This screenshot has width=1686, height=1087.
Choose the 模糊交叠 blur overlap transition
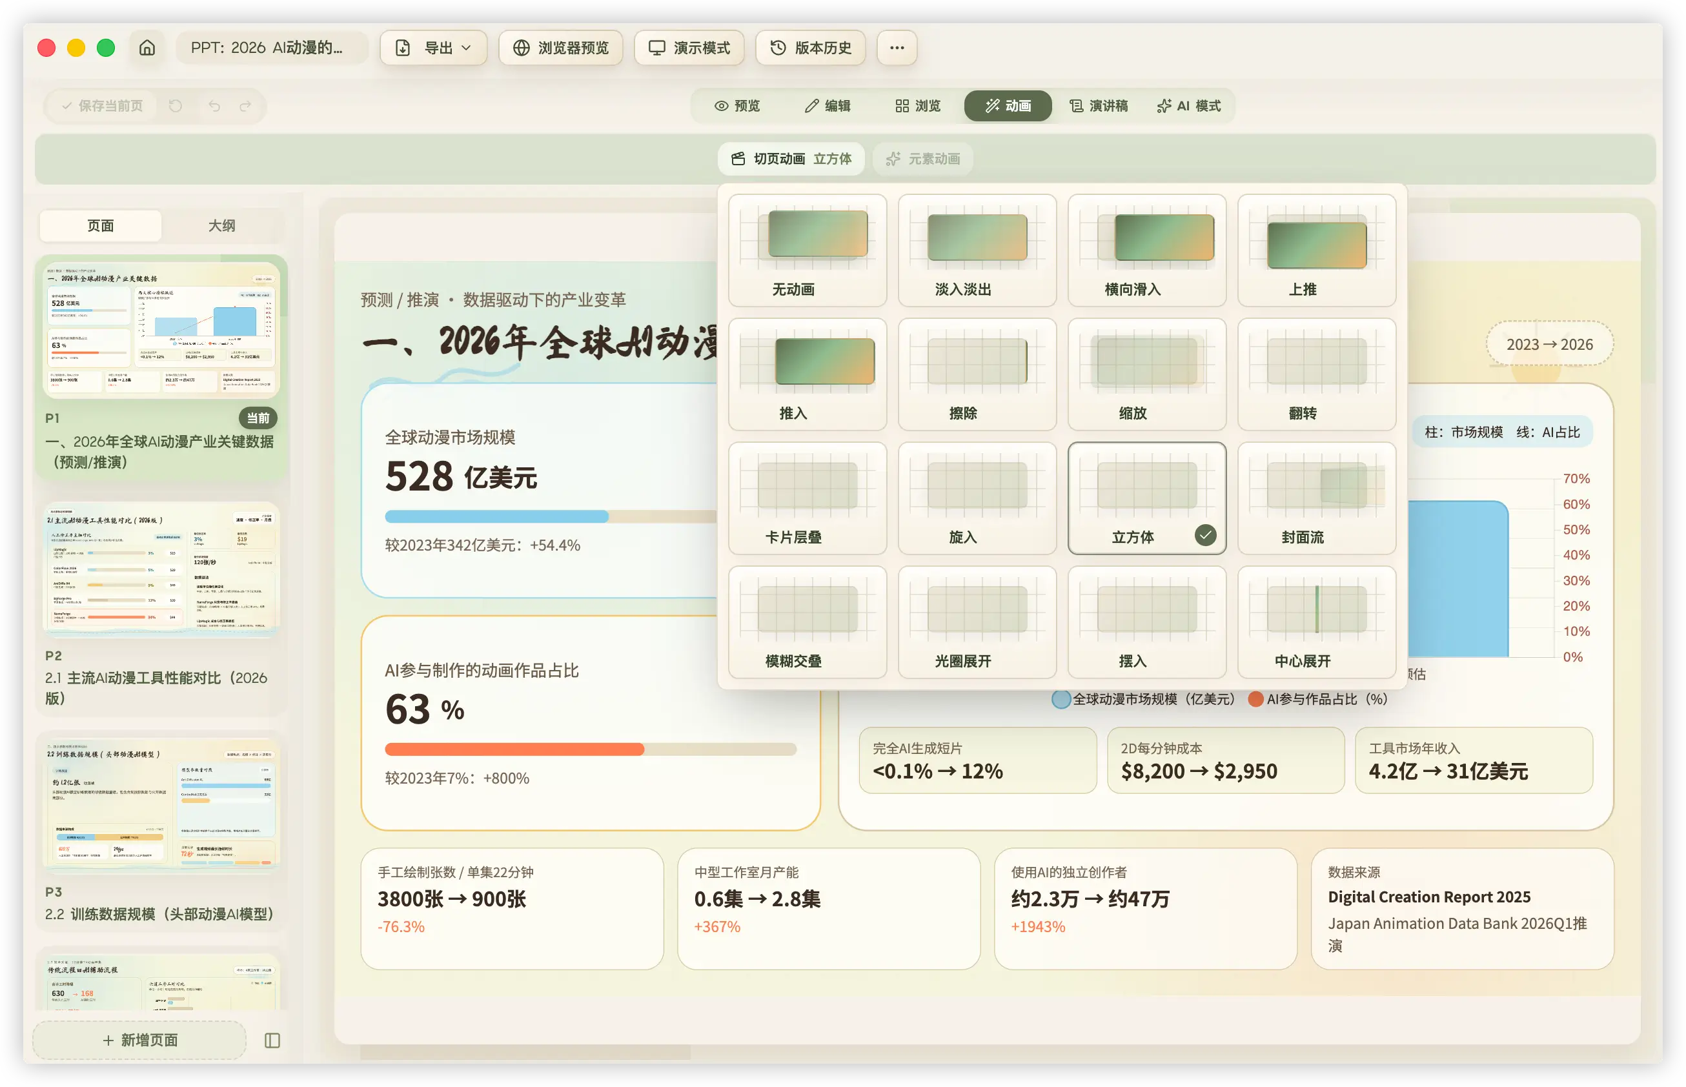pos(807,622)
